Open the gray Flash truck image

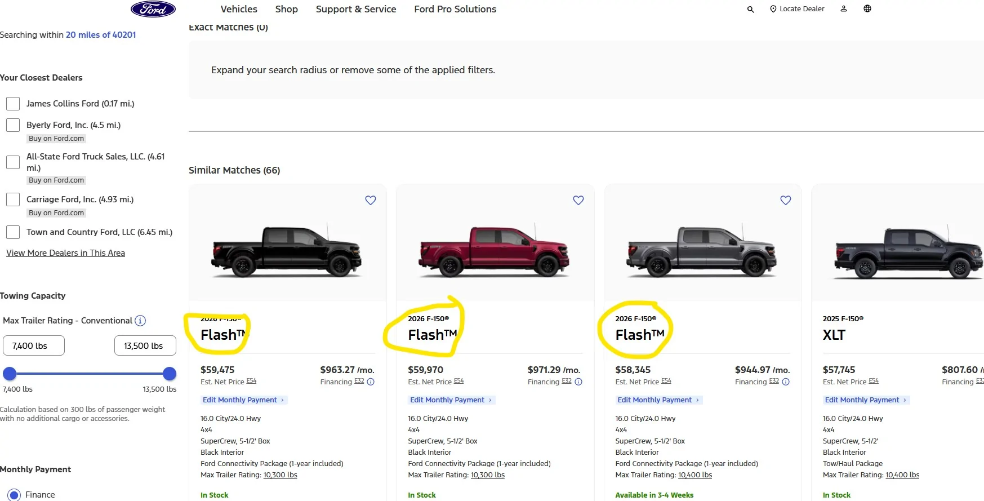pos(702,251)
